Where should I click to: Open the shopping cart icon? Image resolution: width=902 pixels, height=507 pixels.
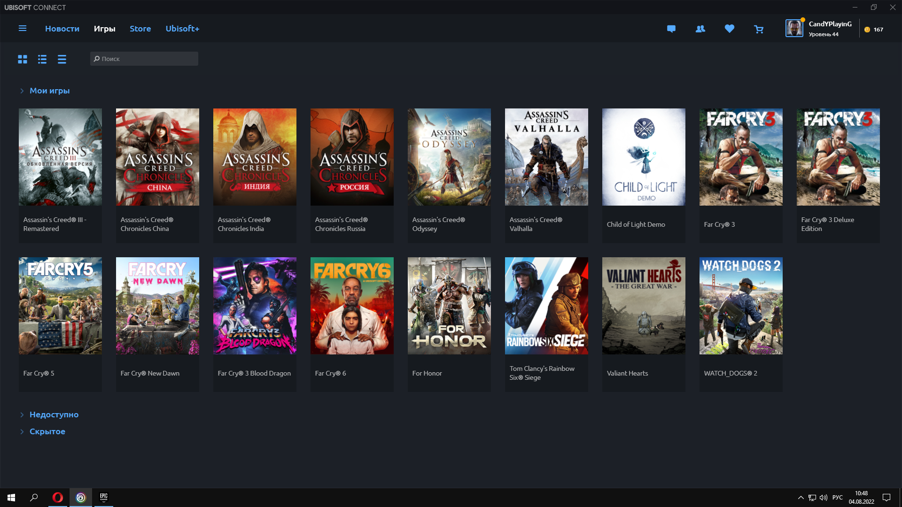pyautogui.click(x=759, y=29)
